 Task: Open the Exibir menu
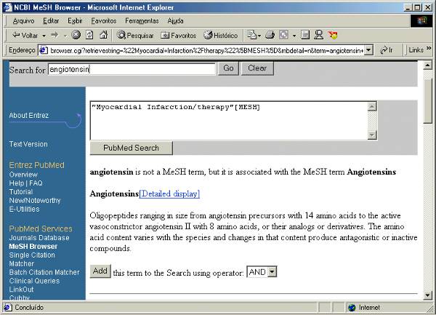75,21
